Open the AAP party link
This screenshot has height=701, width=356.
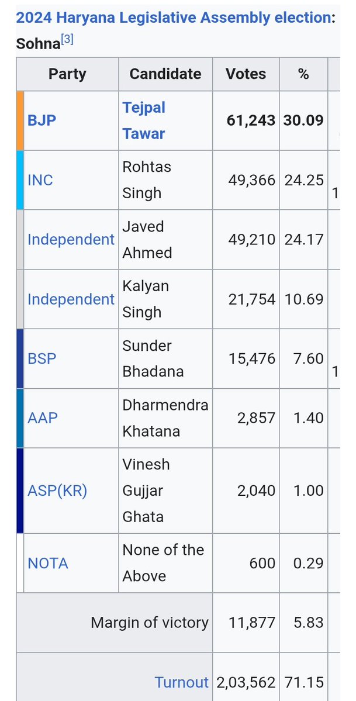[43, 418]
